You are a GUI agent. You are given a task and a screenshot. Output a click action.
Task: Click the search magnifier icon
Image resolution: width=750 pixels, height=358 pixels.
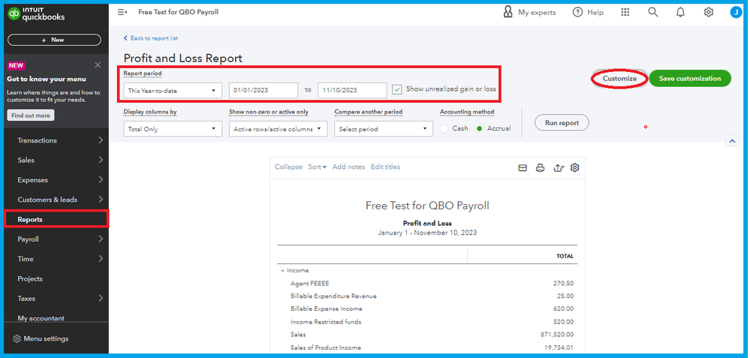pos(653,13)
